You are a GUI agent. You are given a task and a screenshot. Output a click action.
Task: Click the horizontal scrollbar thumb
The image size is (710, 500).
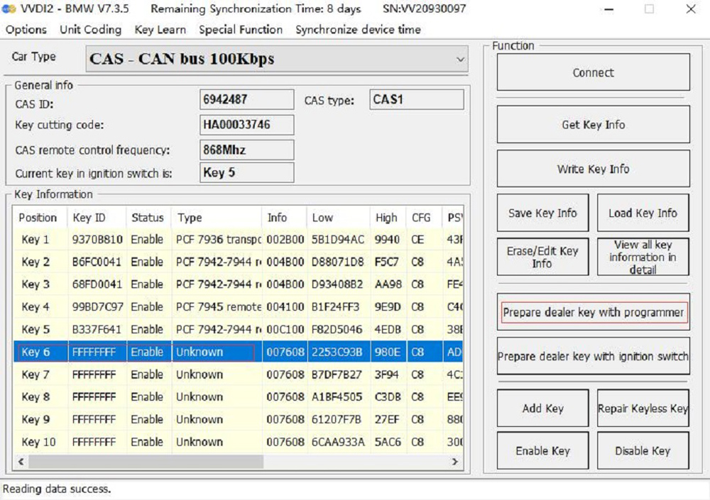click(x=146, y=462)
